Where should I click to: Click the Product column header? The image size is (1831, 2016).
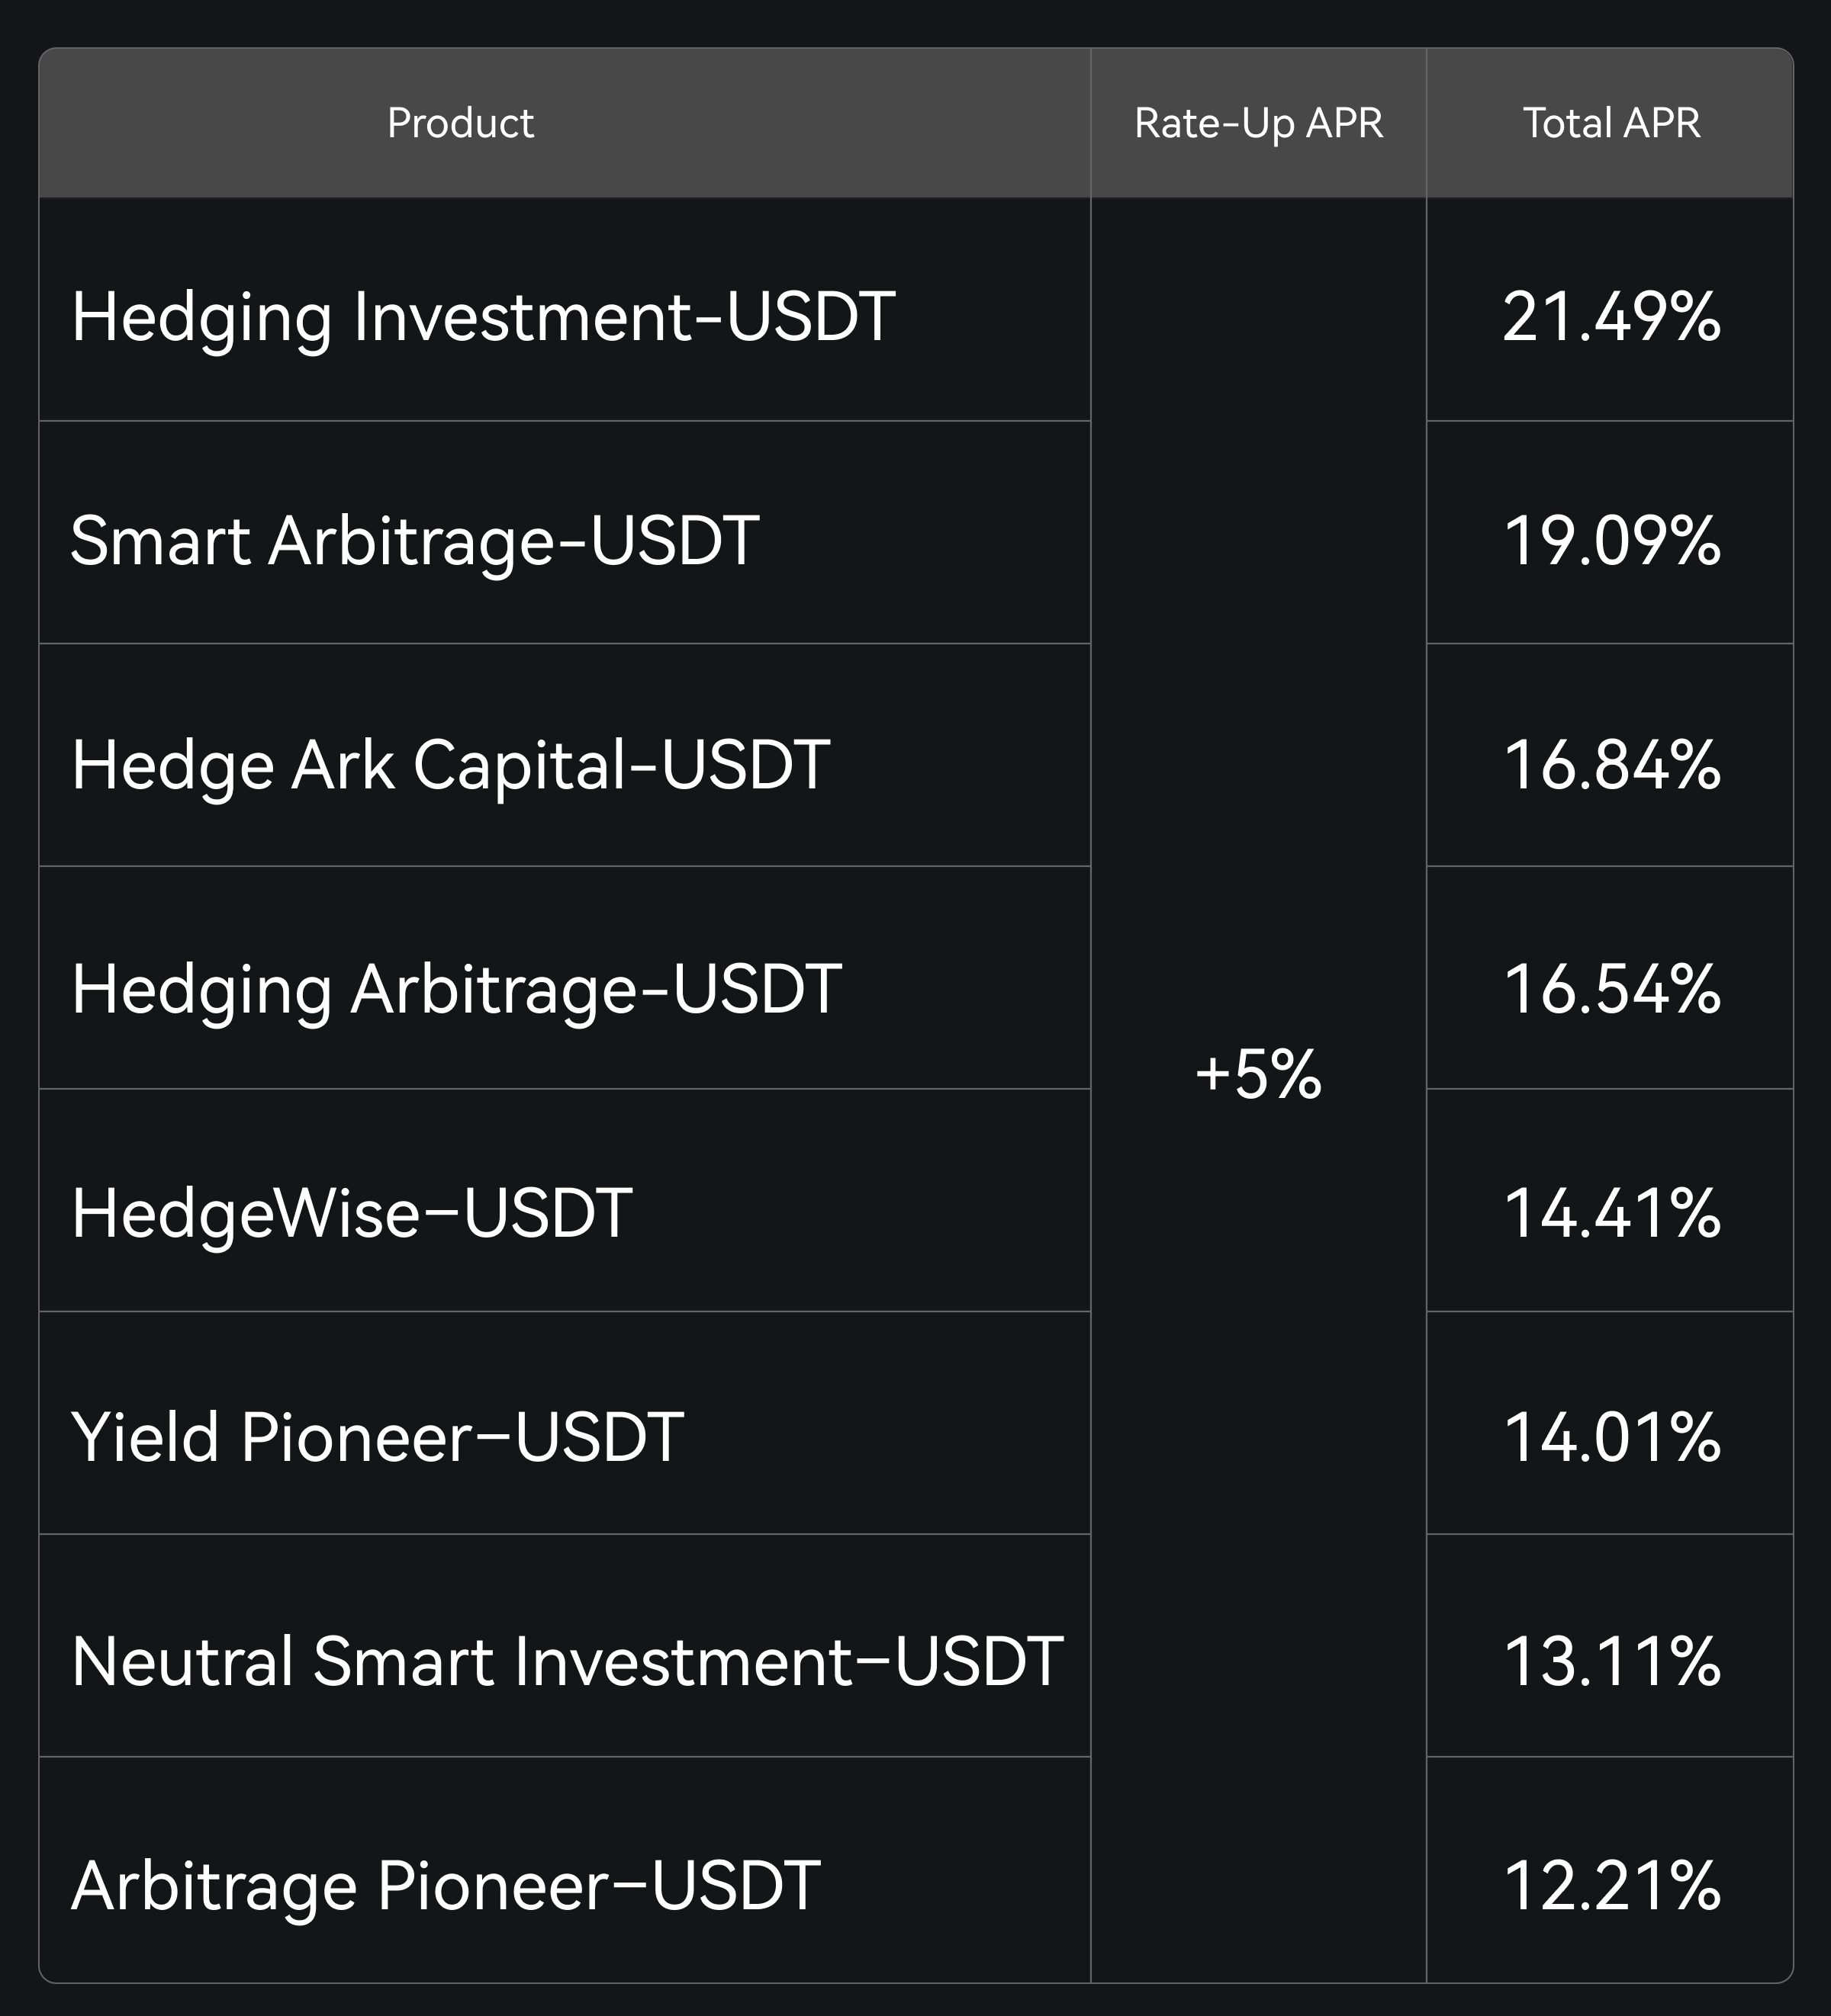tap(460, 123)
